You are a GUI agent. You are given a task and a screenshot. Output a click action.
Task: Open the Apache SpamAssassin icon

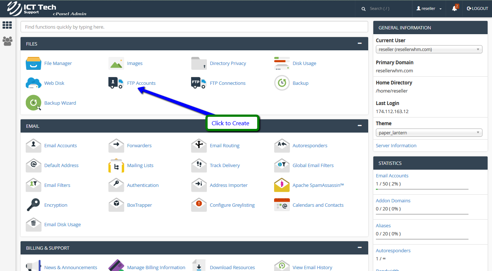tap(282, 185)
